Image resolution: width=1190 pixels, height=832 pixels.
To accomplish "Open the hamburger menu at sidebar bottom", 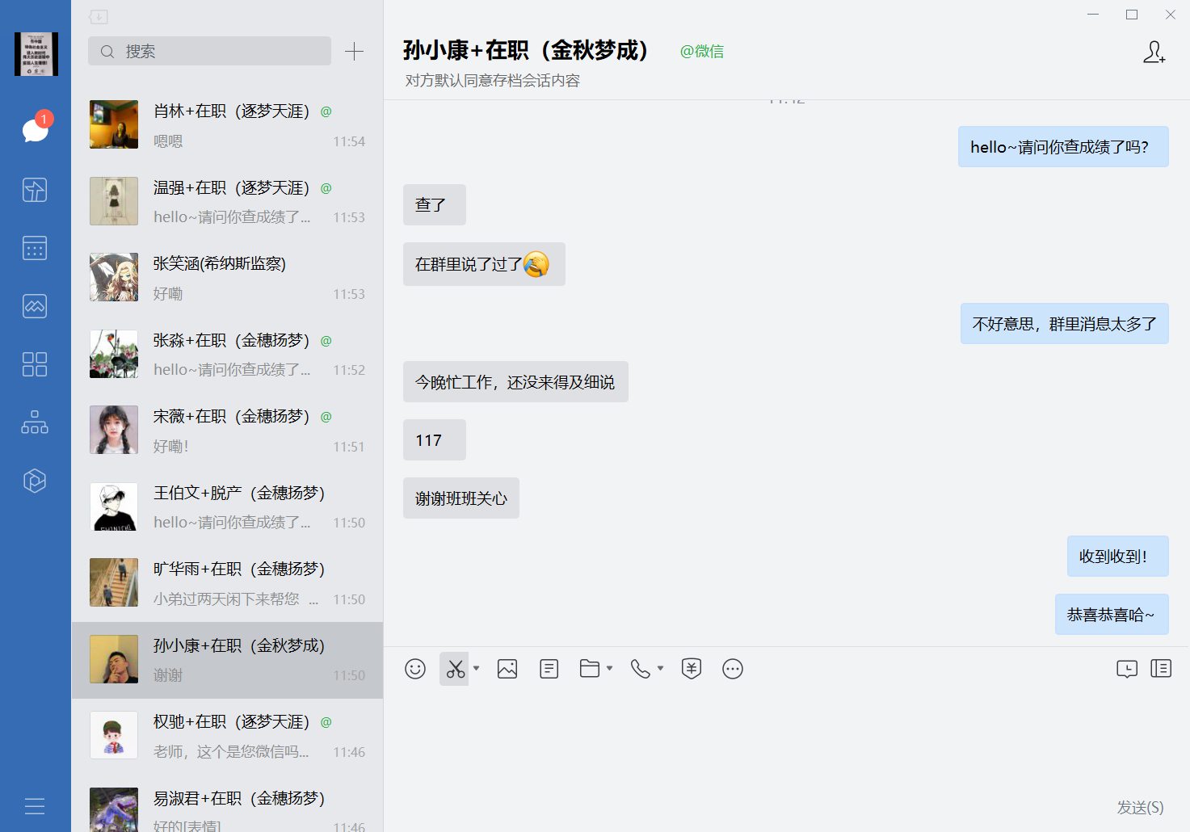I will tap(35, 806).
